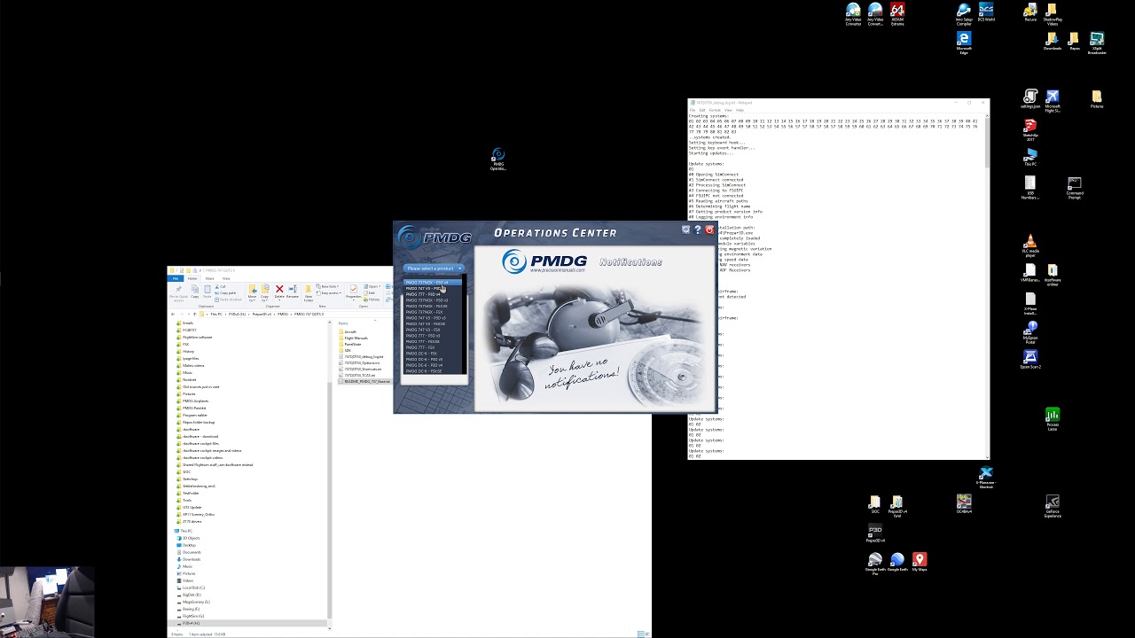The image size is (1135, 638).
Task: Open the My Maps desktop shortcut
Action: 920,562
